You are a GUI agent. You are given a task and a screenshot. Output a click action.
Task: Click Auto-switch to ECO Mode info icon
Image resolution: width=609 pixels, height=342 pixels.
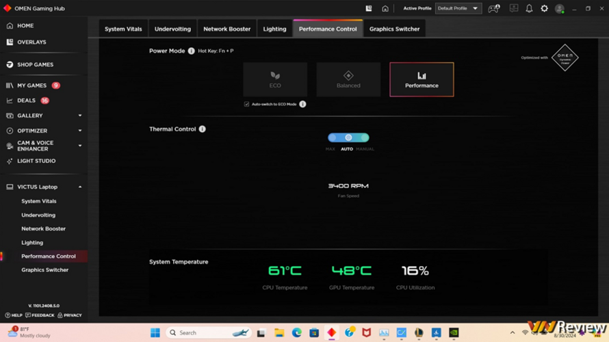[302, 104]
